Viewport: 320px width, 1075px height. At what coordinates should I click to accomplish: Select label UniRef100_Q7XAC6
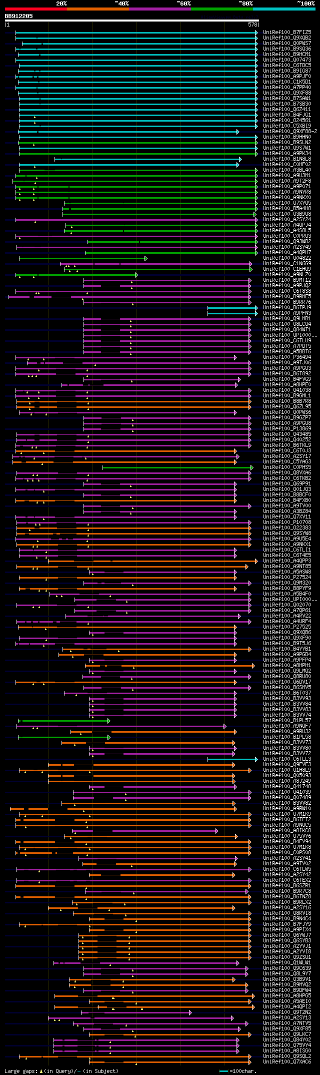287,1061
